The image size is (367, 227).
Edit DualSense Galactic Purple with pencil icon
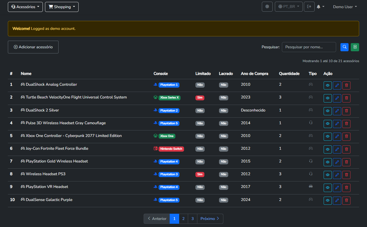click(x=337, y=201)
